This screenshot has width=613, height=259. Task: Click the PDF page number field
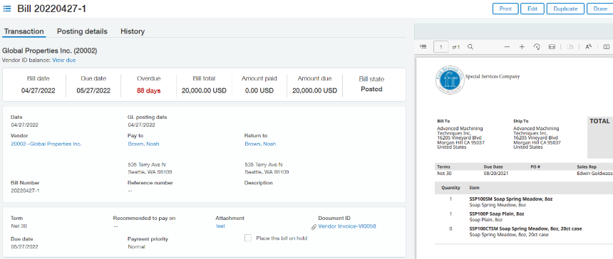click(x=441, y=47)
